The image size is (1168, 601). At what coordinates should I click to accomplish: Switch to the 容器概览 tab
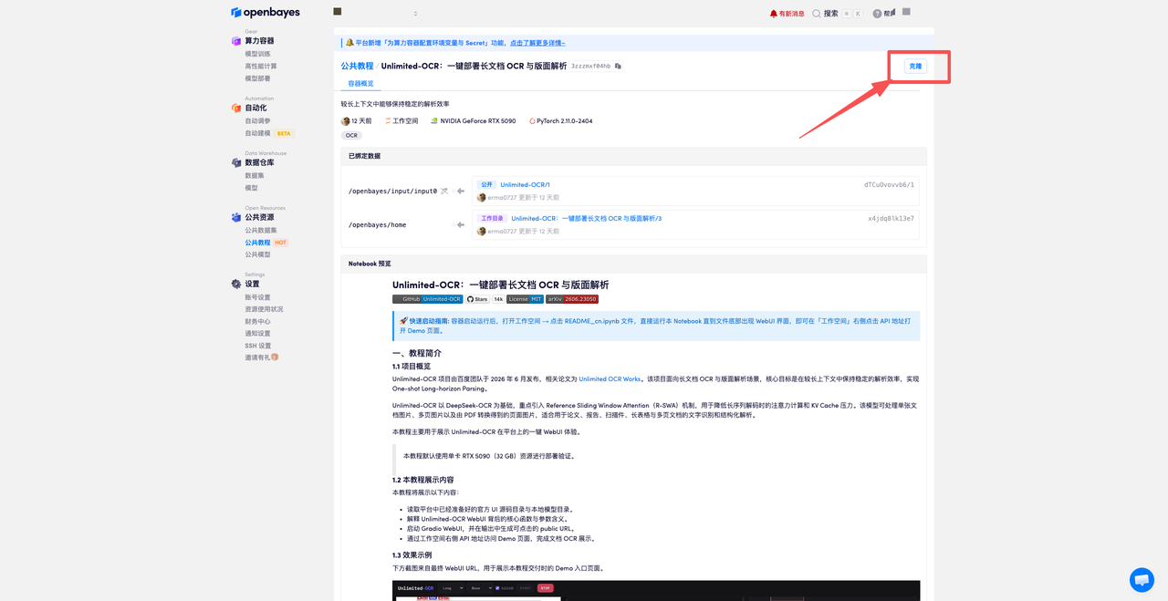tap(360, 84)
